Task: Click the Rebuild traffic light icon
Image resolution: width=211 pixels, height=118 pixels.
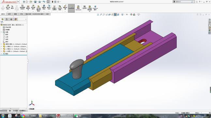Action: point(53,2)
